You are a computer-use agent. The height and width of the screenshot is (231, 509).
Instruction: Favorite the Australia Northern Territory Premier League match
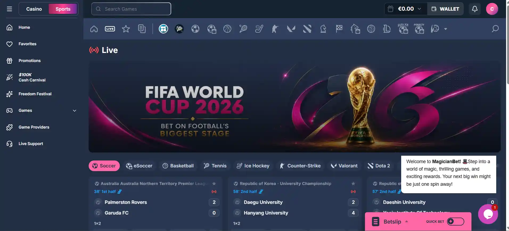pos(214,184)
